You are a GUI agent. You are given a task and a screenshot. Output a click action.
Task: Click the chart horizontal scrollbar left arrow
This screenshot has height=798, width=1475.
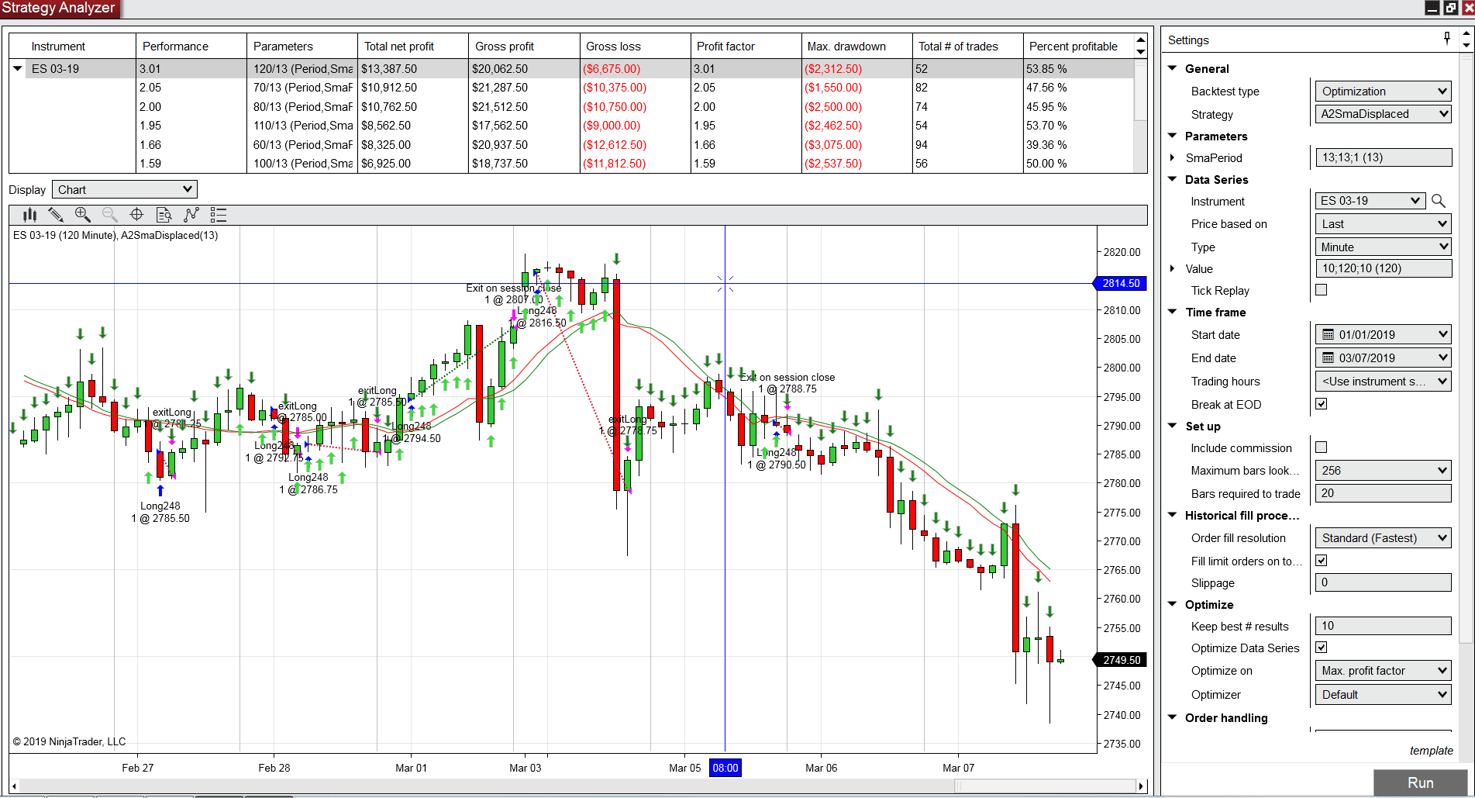[15, 786]
